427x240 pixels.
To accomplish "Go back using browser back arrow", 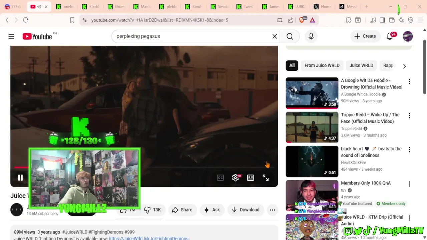I will coord(7,20).
